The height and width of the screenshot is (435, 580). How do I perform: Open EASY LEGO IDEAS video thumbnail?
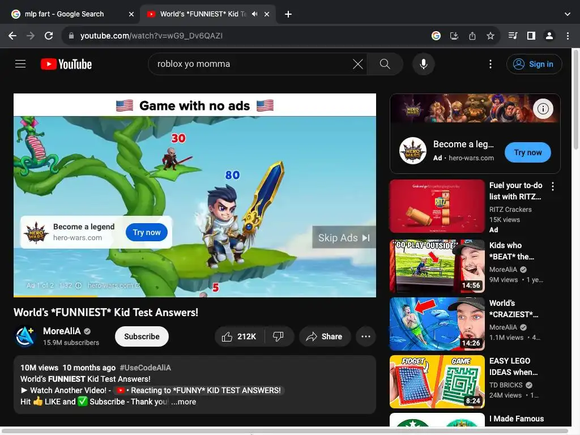(x=437, y=382)
